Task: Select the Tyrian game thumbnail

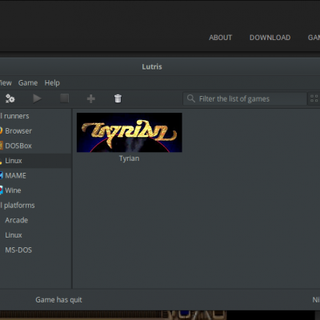Action: pyautogui.click(x=130, y=133)
